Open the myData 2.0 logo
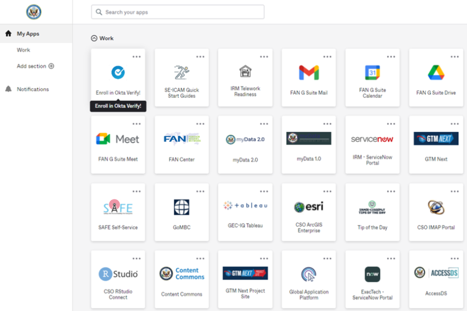The height and width of the screenshot is (311, 467). point(245,139)
